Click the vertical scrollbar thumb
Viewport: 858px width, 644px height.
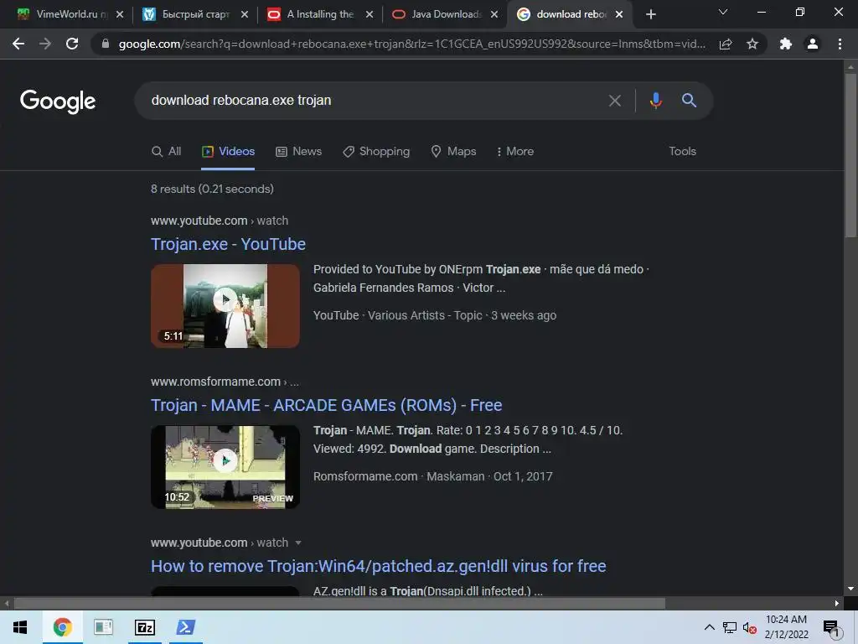850,155
